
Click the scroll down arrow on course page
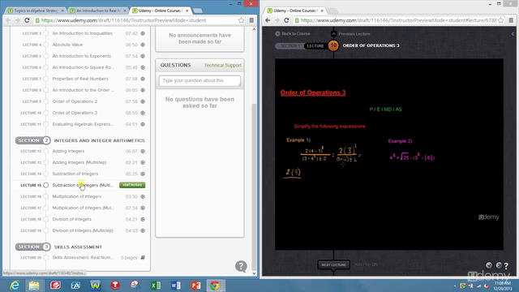coord(254,273)
